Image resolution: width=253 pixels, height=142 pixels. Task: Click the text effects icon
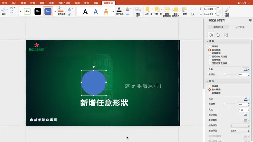(x=128, y=14)
